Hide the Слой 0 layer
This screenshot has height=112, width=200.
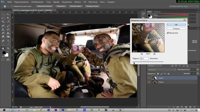pos(149,82)
